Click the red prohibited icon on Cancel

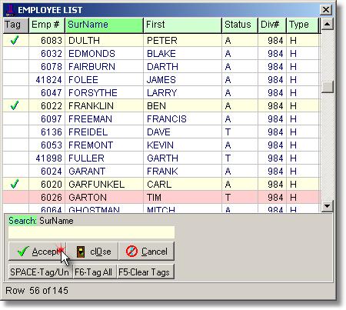point(131,252)
